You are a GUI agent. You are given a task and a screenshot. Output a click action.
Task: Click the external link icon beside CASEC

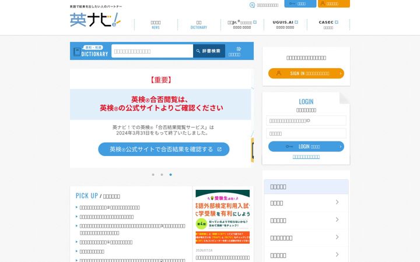tap(337, 22)
